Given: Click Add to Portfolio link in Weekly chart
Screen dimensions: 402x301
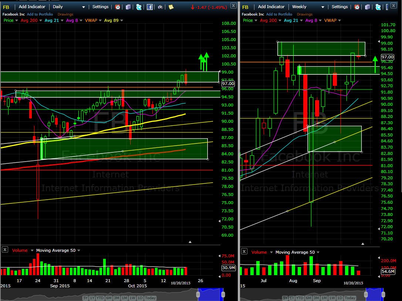Looking at the screenshot, I should 279,14.
